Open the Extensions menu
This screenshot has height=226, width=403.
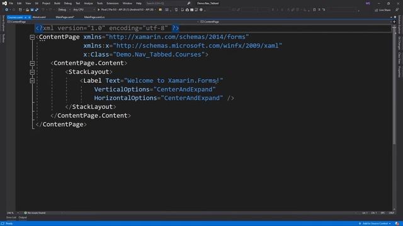pos(113,3)
